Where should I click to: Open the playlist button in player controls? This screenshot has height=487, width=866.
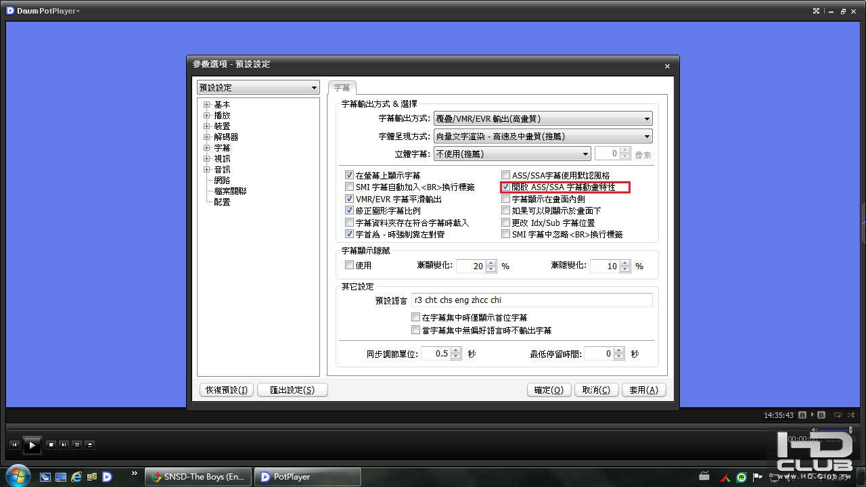tap(76, 444)
